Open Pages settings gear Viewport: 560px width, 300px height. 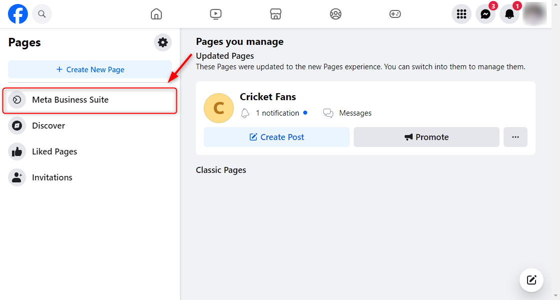(x=163, y=42)
